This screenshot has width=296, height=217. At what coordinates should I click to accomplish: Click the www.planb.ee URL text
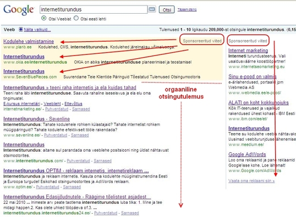18,47
